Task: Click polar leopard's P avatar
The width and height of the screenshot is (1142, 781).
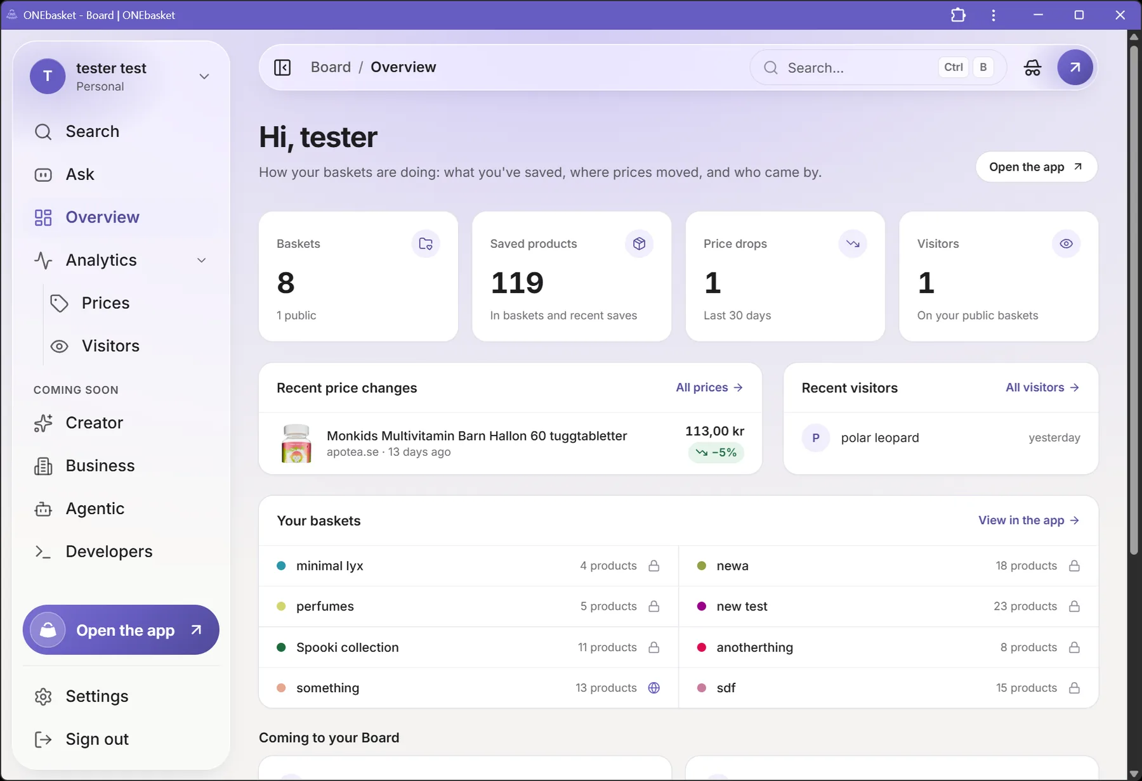Action: point(816,438)
